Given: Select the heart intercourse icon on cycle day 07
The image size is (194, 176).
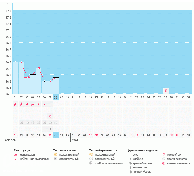Looking at the screenshot, I should pos(50,116).
